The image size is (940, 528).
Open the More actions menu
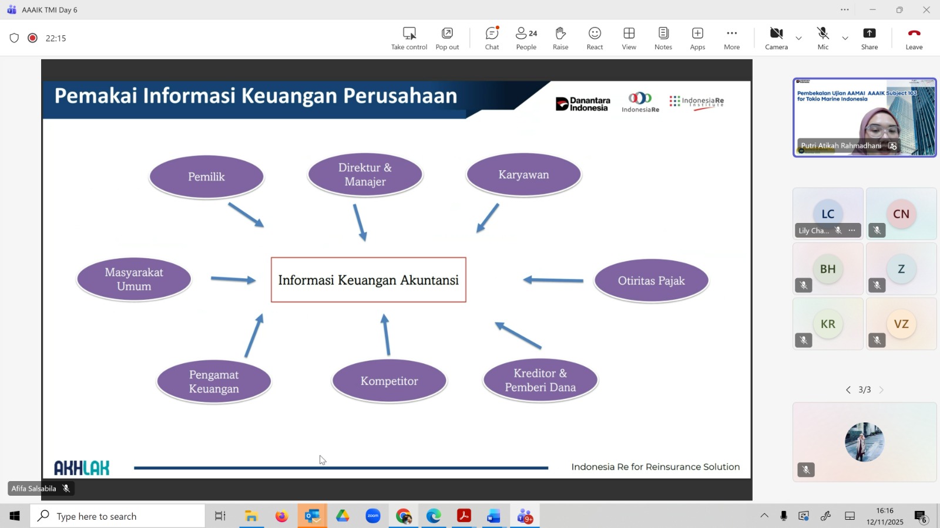click(x=731, y=39)
